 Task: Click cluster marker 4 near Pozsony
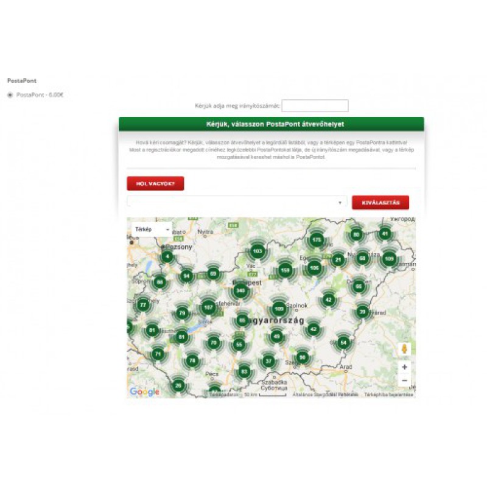[x=167, y=257]
